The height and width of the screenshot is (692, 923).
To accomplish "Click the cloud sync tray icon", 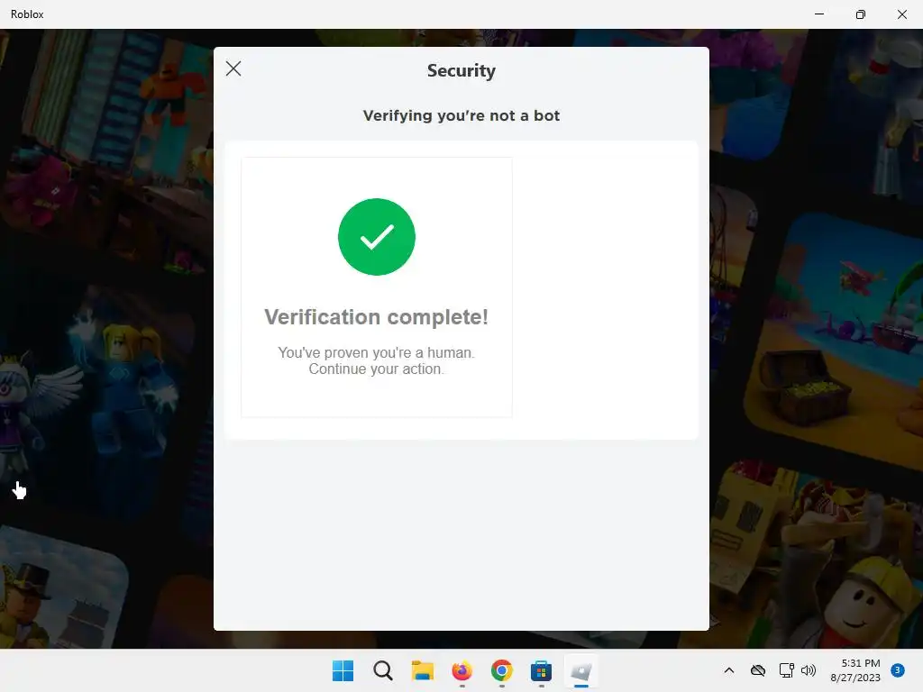I will tap(758, 670).
